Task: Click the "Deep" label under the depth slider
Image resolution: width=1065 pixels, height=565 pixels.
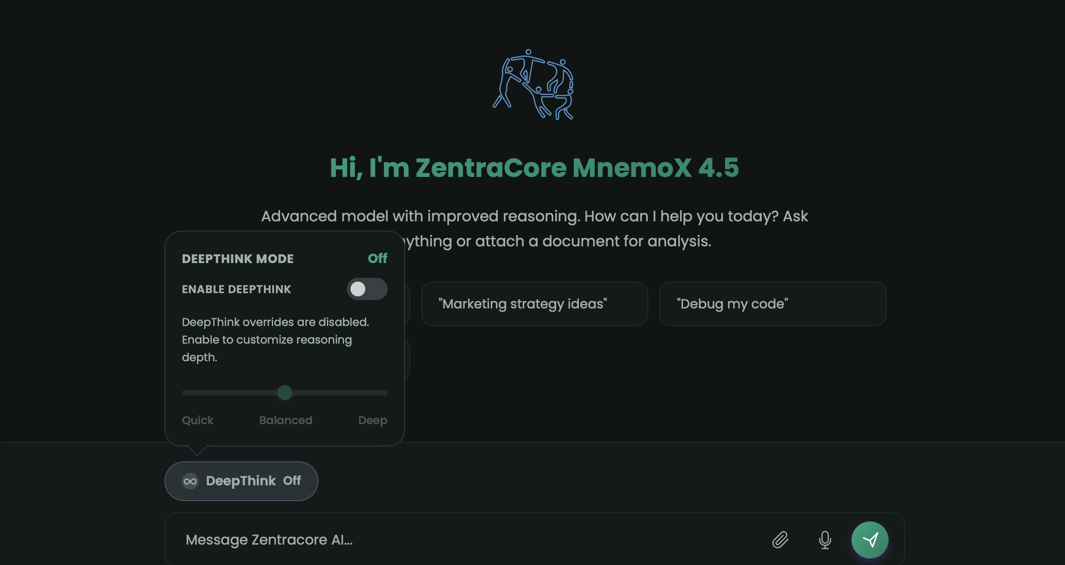Action: click(x=373, y=421)
